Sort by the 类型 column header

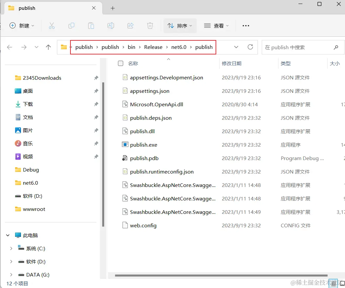[x=286, y=63]
